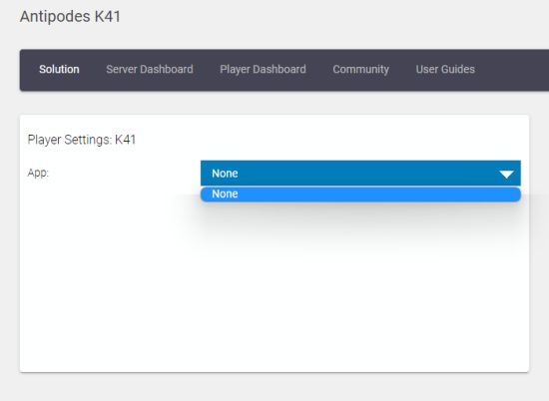Choose the None option in the list
Screen dimensions: 549x401
coord(360,195)
